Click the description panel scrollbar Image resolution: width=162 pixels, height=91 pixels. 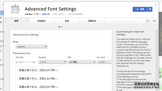point(157,61)
